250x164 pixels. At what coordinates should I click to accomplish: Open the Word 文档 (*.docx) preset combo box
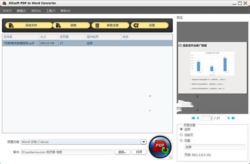click(x=84, y=142)
